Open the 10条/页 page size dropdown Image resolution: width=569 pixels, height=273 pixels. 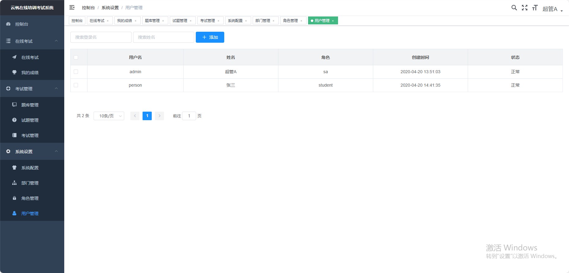tap(109, 116)
